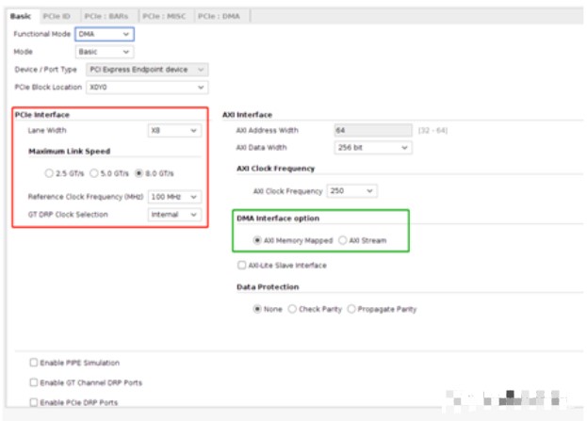587x421 pixels.
Task: Expand the PCIe Block Location dropdown
Action: [146, 88]
